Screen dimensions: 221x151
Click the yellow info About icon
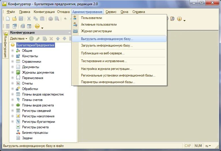pos(179,19)
